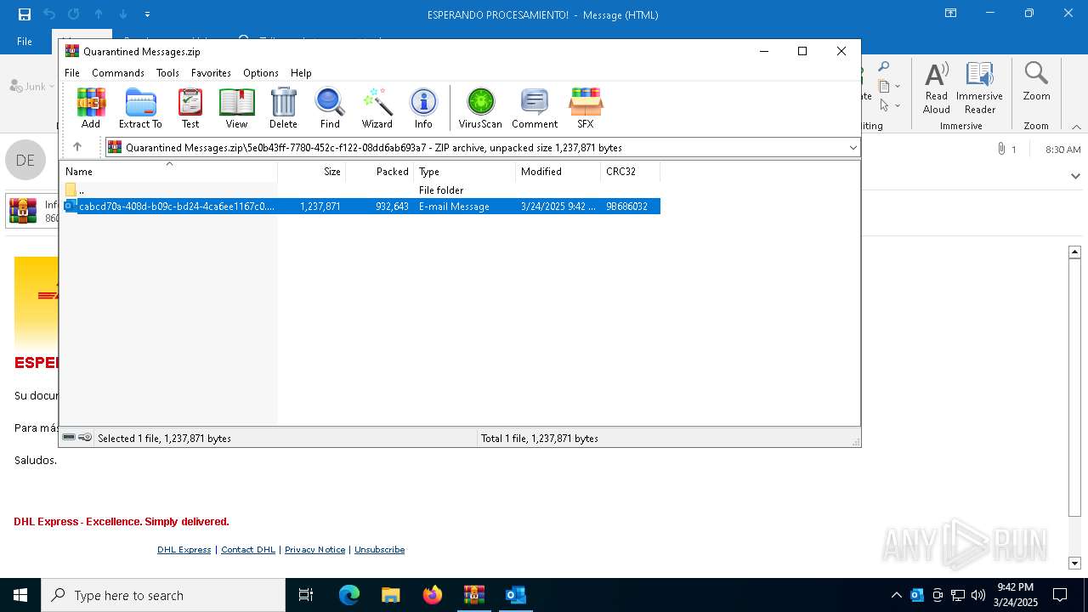The image size is (1088, 612).
Task: Click the Unsubscribe link
Action: (379, 550)
